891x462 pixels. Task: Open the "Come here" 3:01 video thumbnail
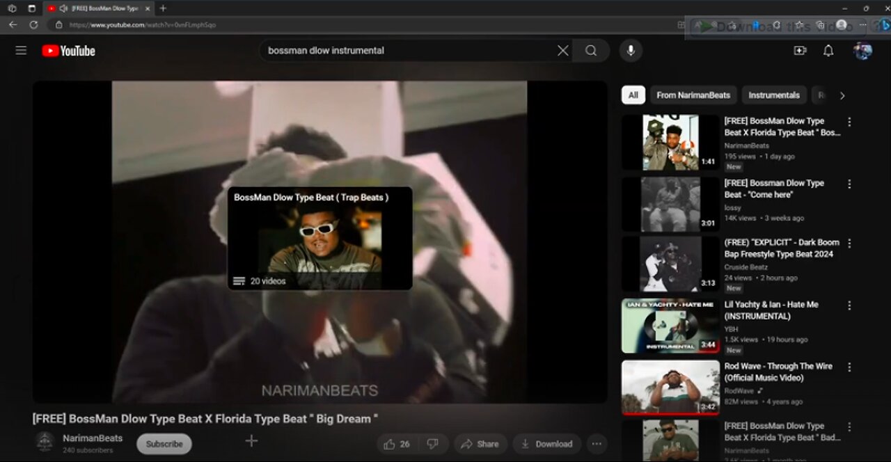(670, 204)
